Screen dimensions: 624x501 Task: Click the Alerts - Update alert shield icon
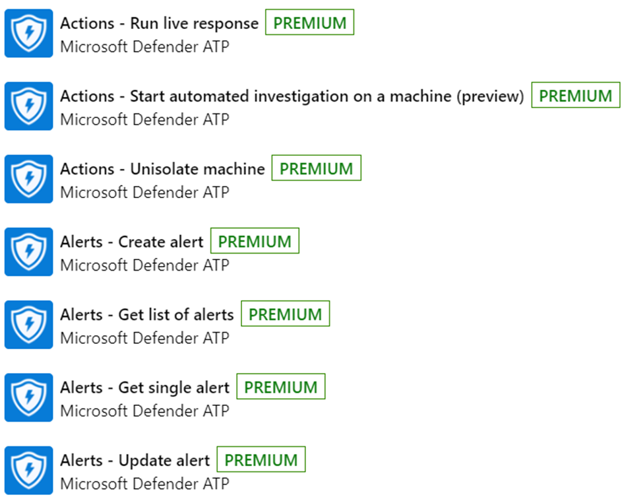click(x=28, y=471)
